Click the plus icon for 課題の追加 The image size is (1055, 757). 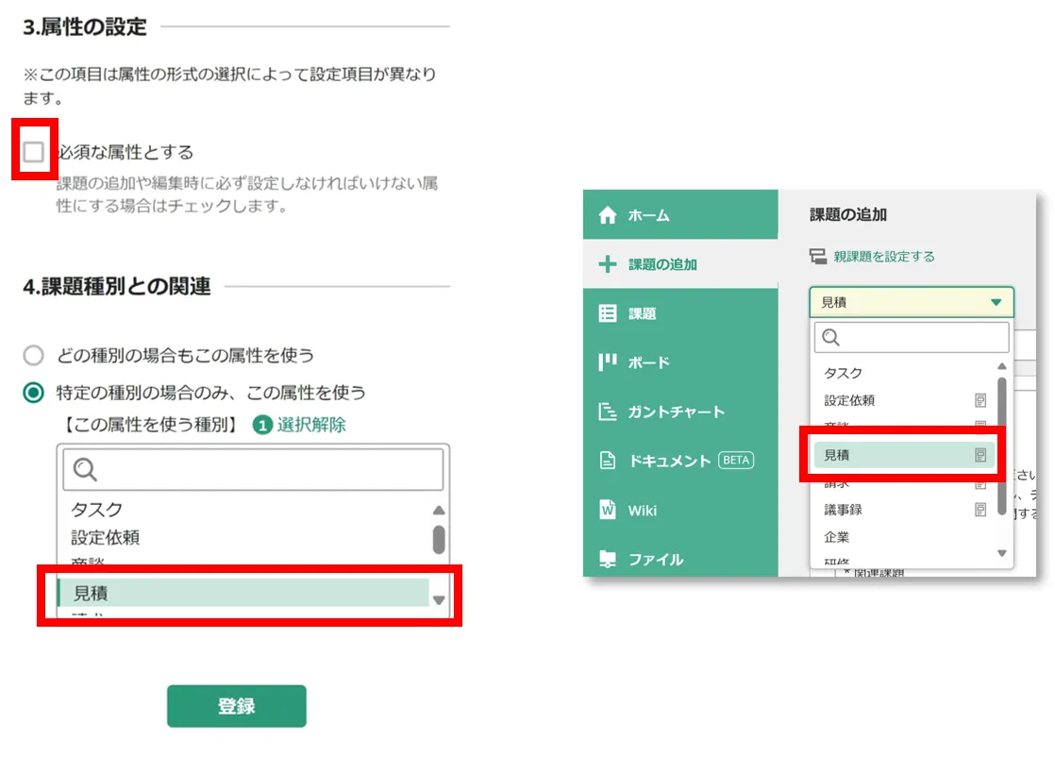point(608,264)
